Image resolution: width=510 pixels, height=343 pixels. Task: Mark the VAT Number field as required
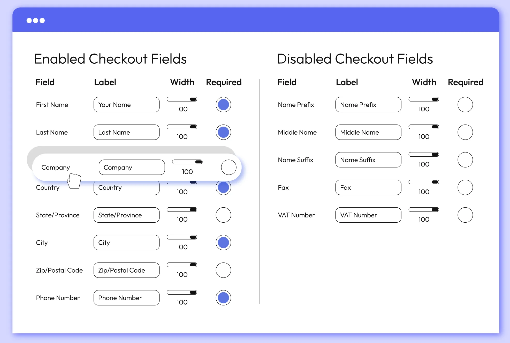click(x=465, y=215)
